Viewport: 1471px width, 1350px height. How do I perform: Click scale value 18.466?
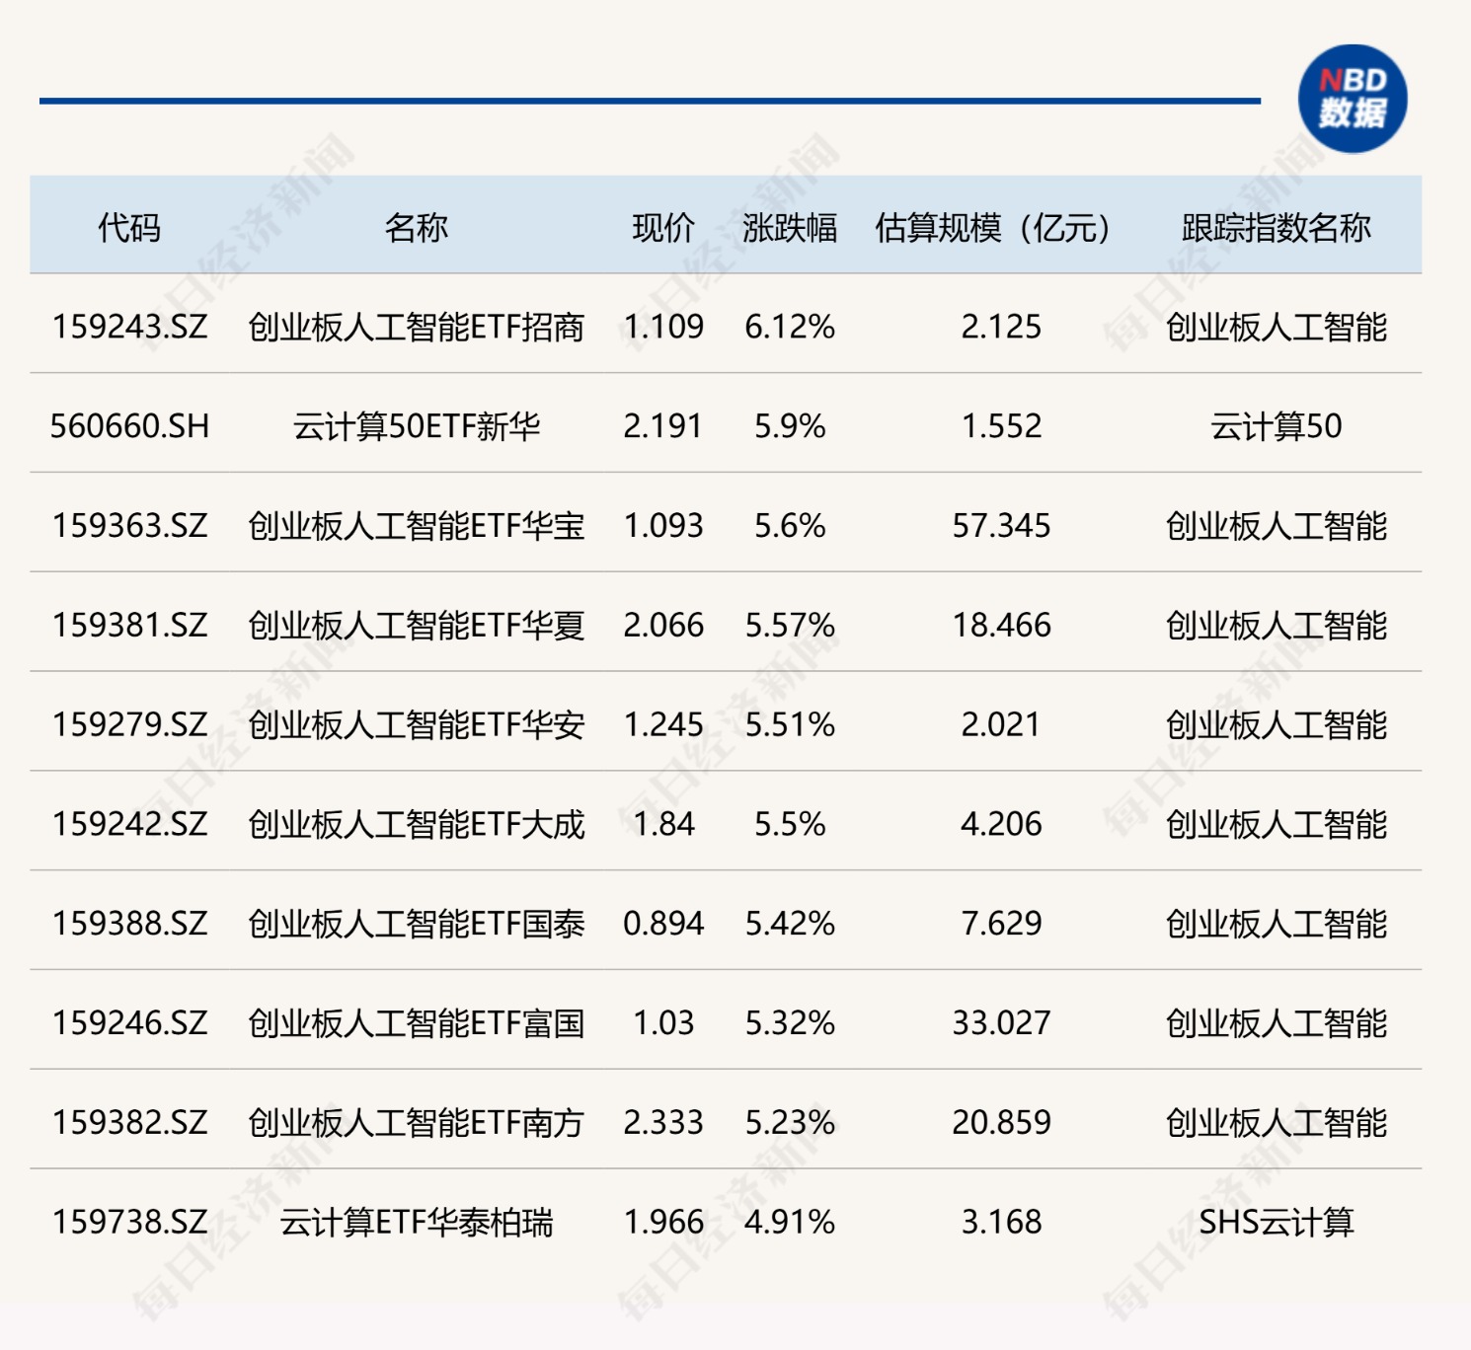(x=1001, y=626)
